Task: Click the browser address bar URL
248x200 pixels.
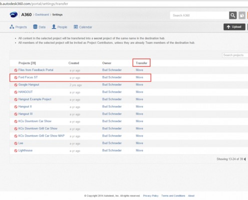Action: point(34,3)
